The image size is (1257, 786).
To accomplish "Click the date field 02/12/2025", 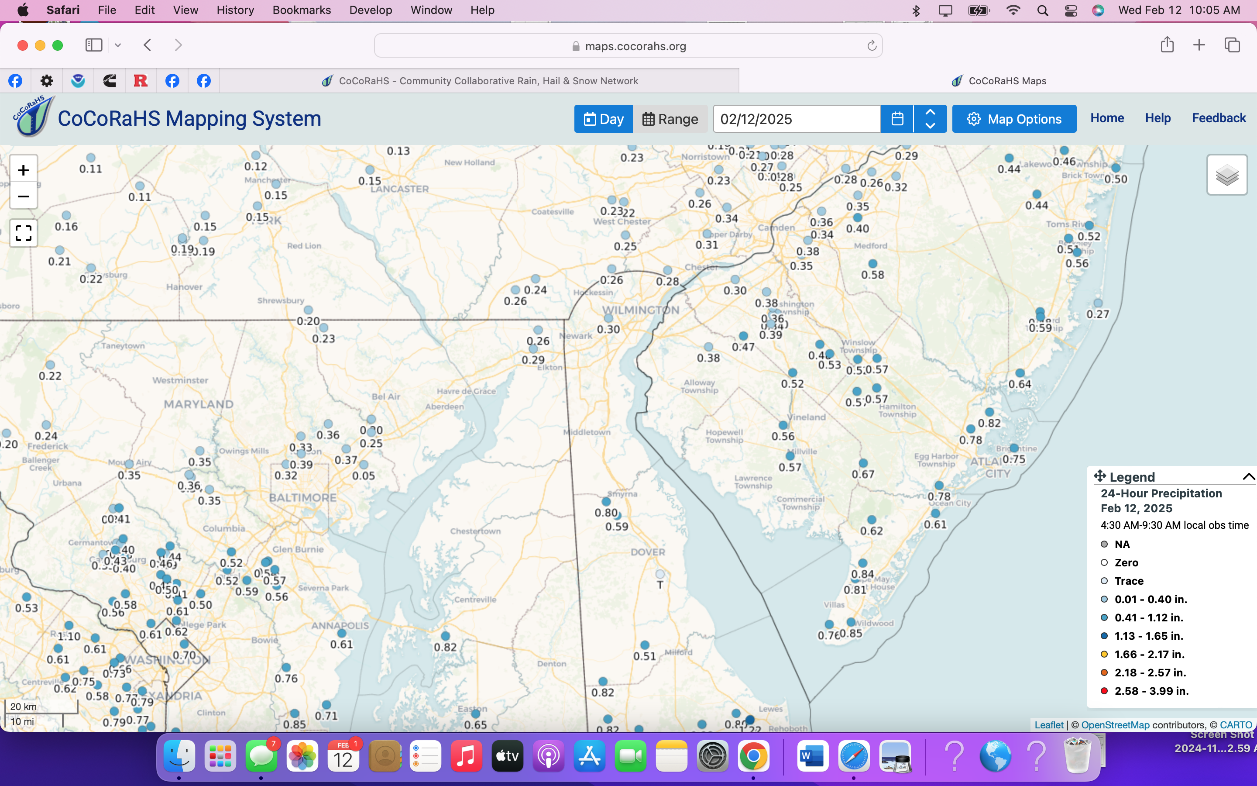I will click(x=797, y=118).
